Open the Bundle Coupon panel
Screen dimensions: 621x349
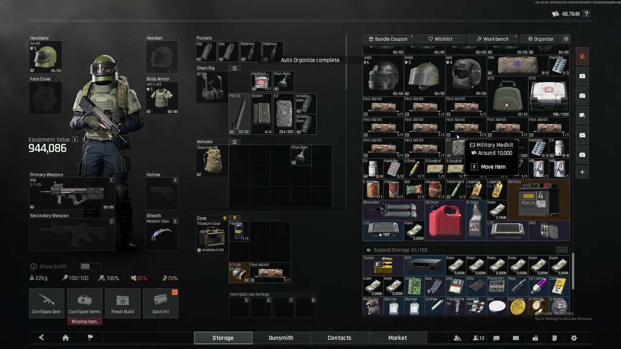tap(388, 39)
